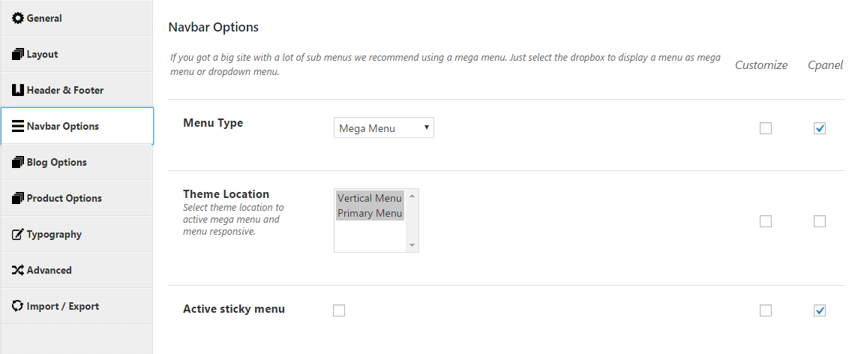
Task: Click the Navbar Options hamburger icon
Action: tap(18, 127)
